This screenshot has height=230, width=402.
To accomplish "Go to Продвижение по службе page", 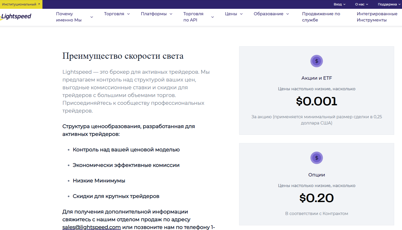I will pyautogui.click(x=321, y=17).
